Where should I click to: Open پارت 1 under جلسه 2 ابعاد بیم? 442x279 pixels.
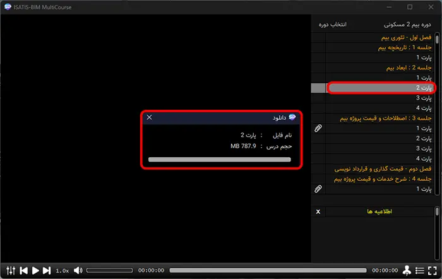tap(379, 78)
